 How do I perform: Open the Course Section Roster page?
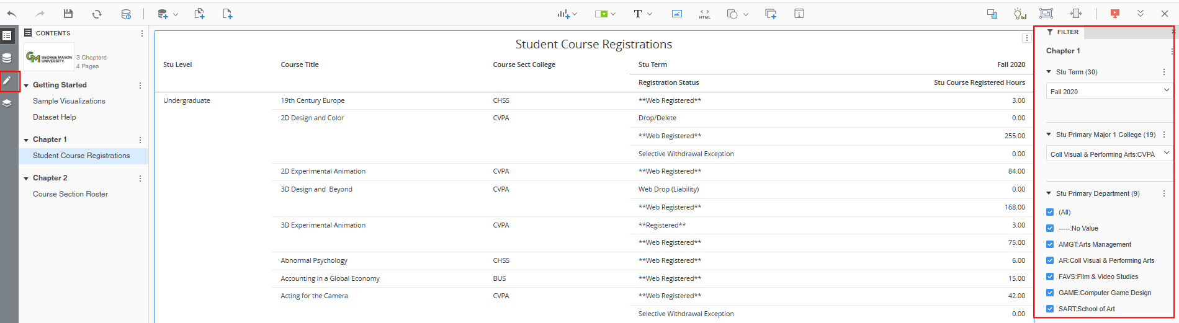click(70, 194)
